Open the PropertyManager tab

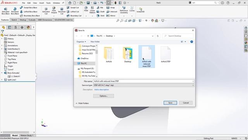click(x=10, y=27)
